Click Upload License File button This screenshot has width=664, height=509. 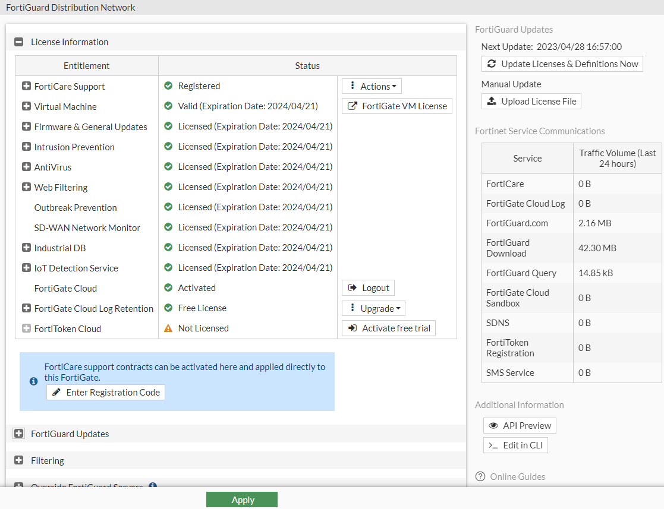pos(531,102)
